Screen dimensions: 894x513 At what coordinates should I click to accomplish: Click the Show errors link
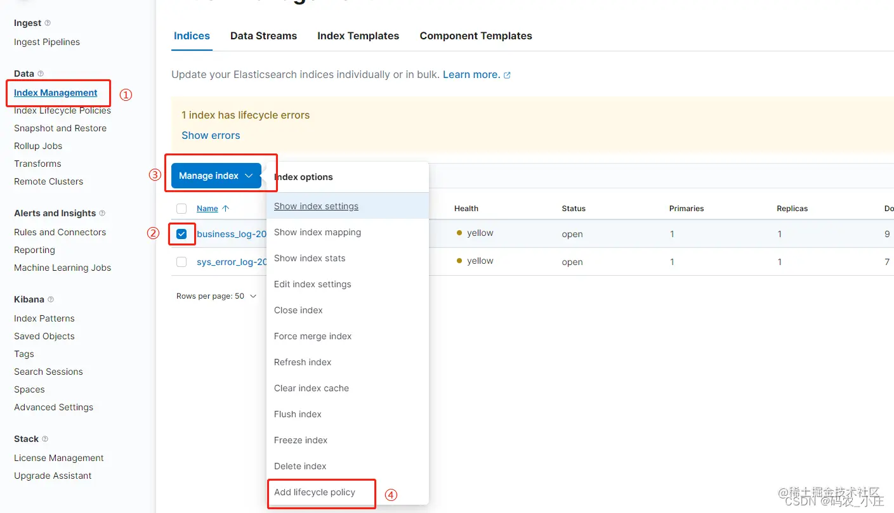coord(211,135)
